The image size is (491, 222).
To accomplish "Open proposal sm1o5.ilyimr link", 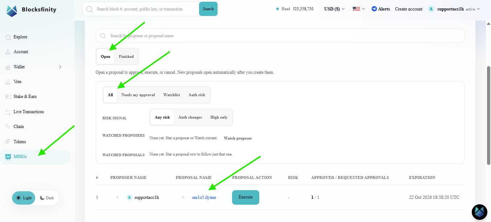I will tap(204, 197).
